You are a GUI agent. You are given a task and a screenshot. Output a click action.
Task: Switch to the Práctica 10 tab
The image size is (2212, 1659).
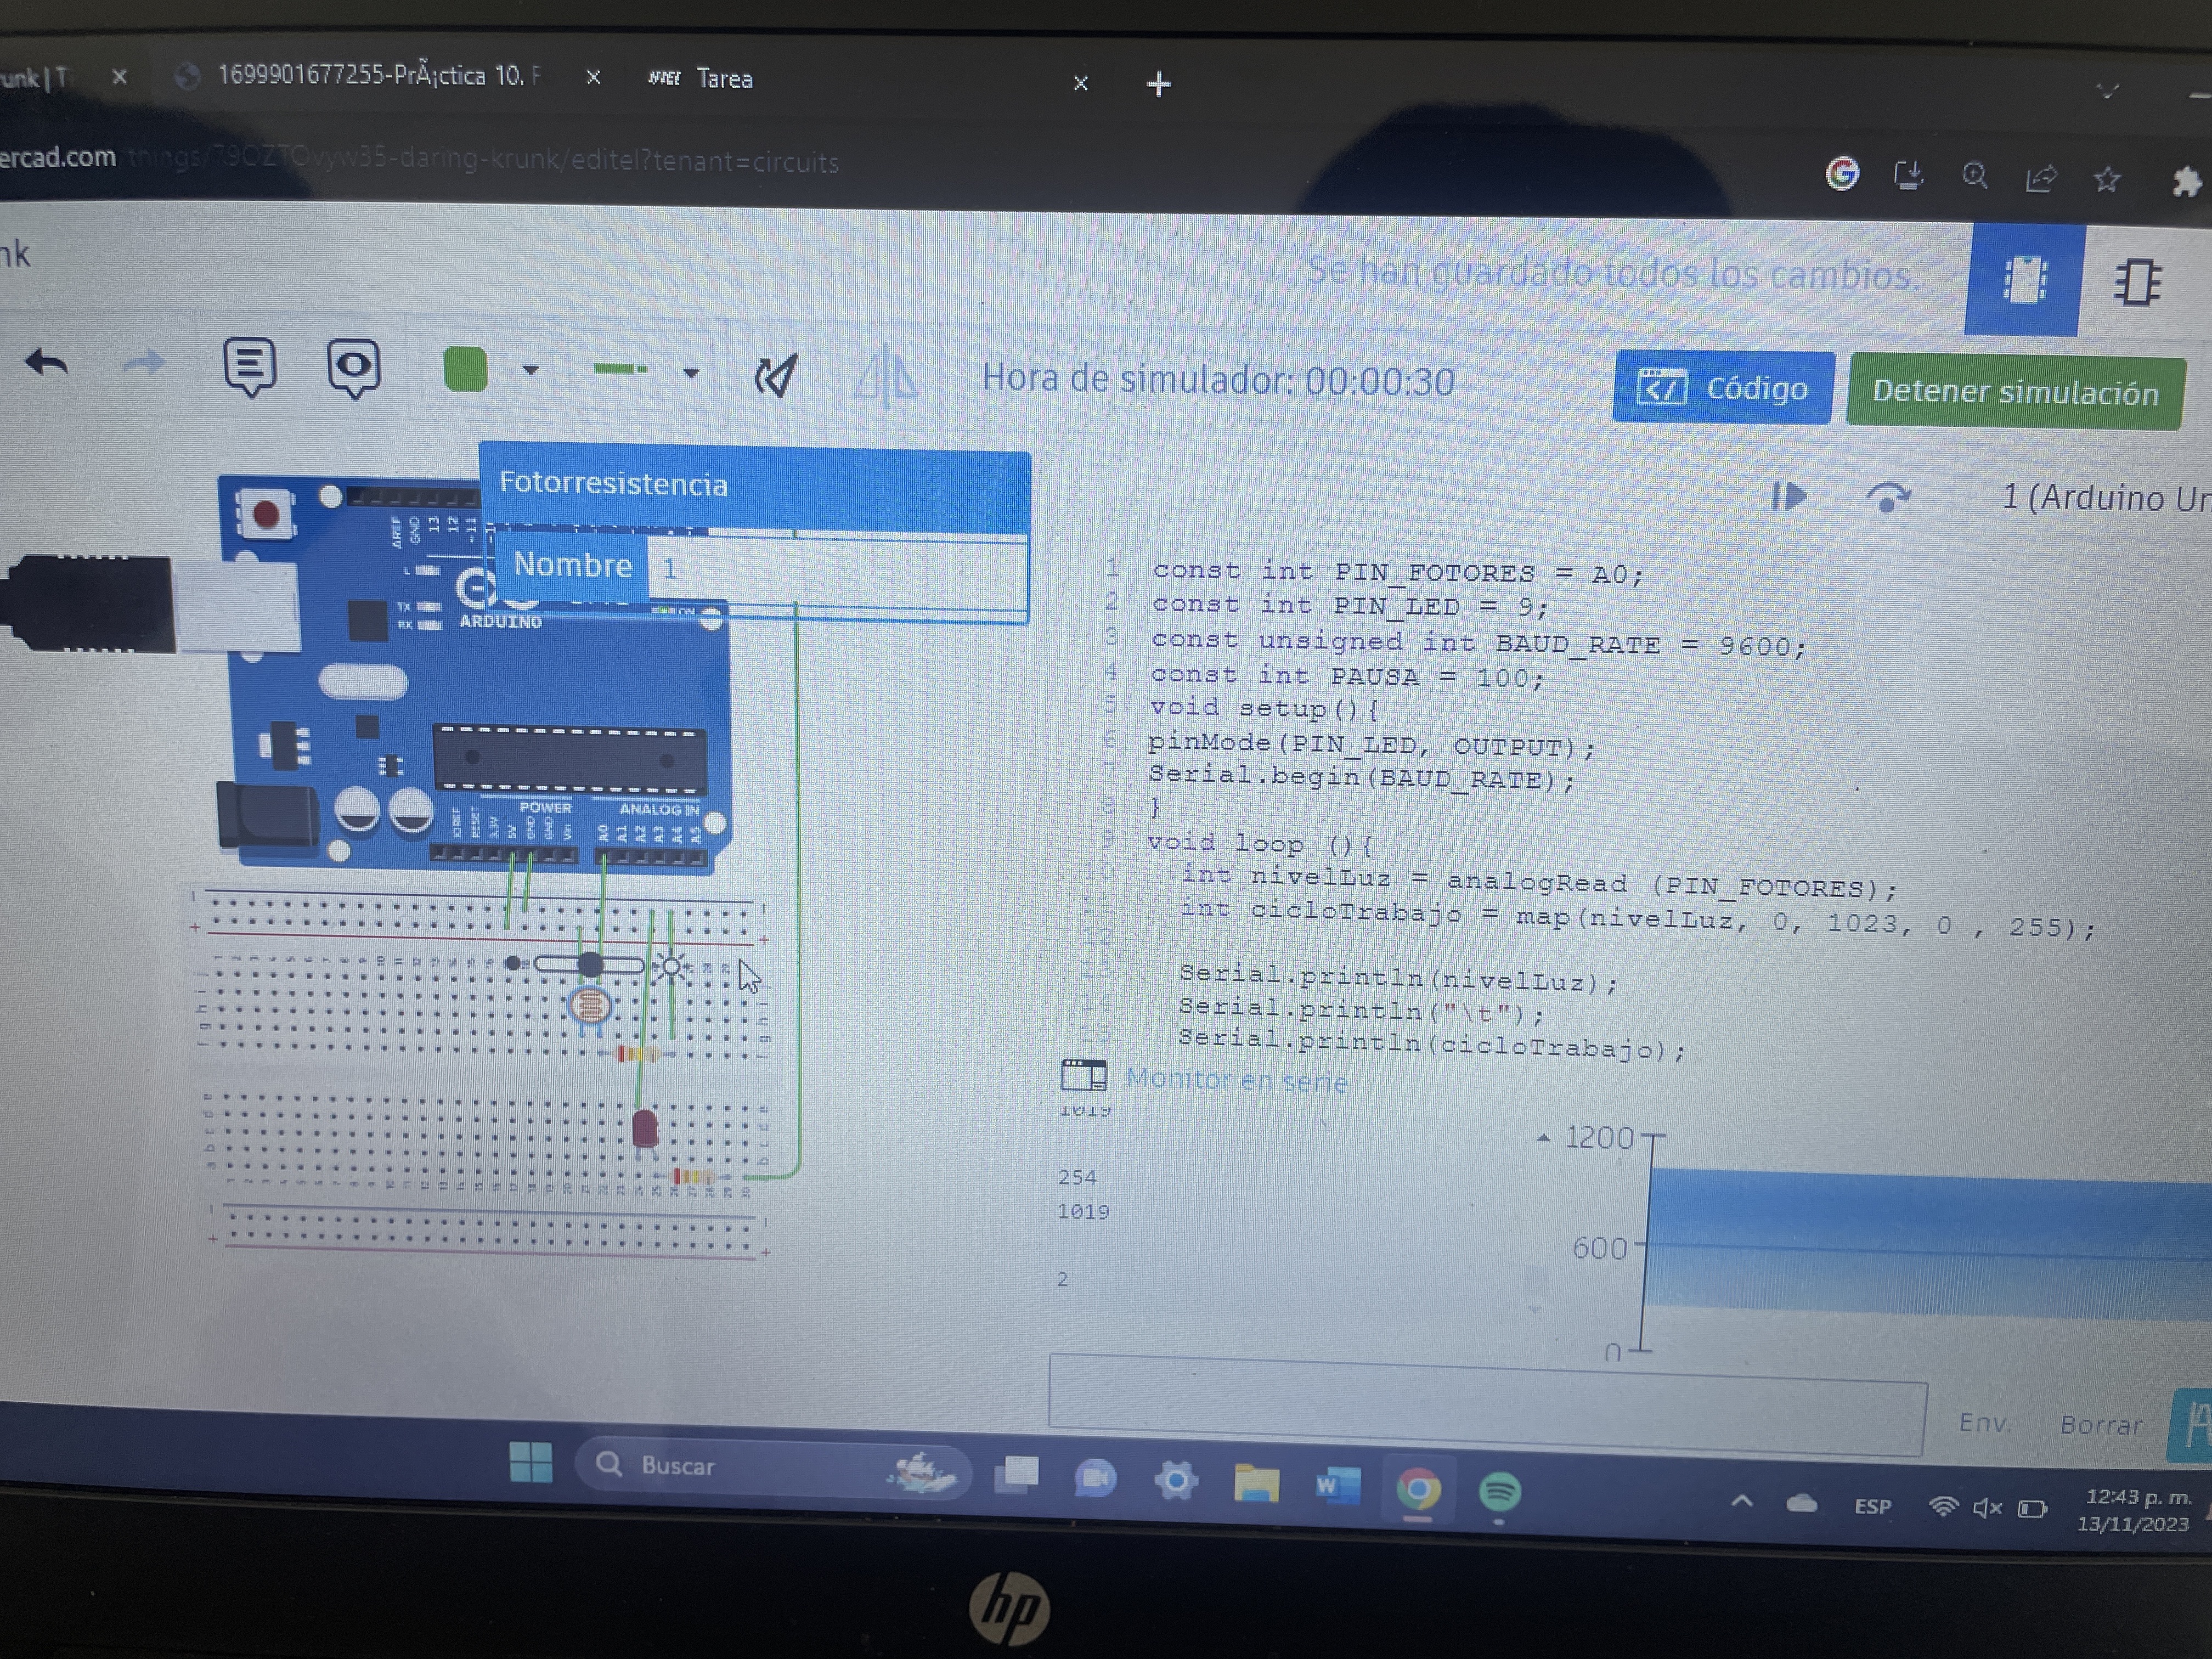tap(379, 76)
